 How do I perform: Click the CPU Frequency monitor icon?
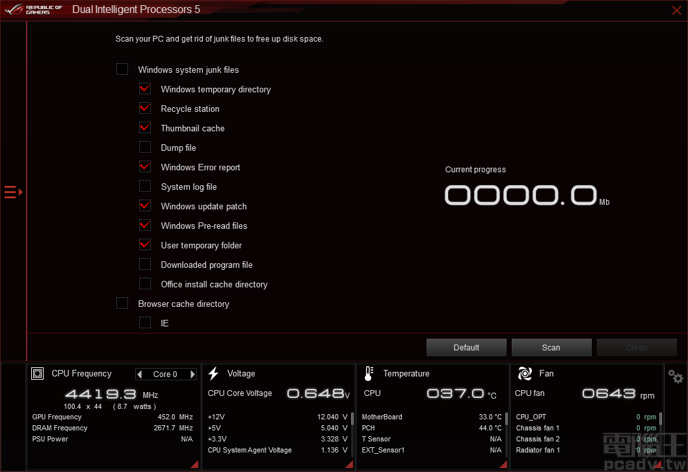tap(38, 373)
